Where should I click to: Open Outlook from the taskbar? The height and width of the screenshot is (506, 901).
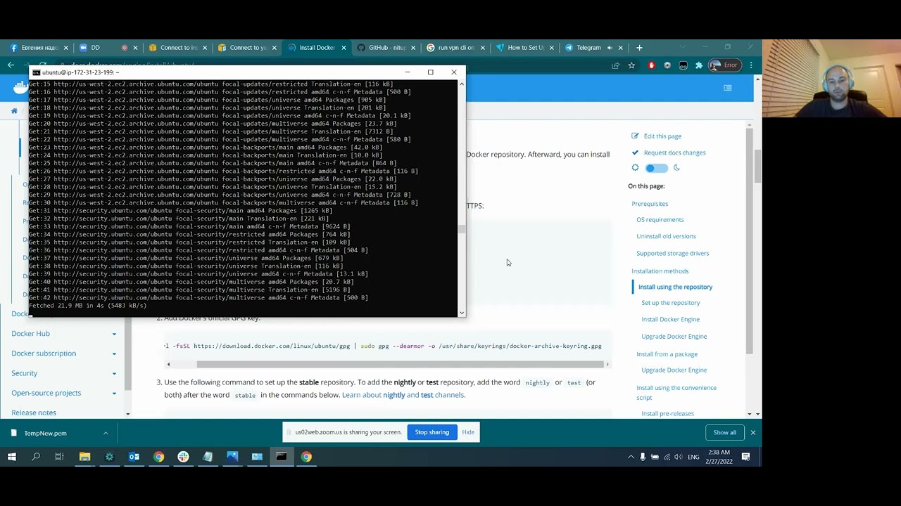tap(134, 457)
